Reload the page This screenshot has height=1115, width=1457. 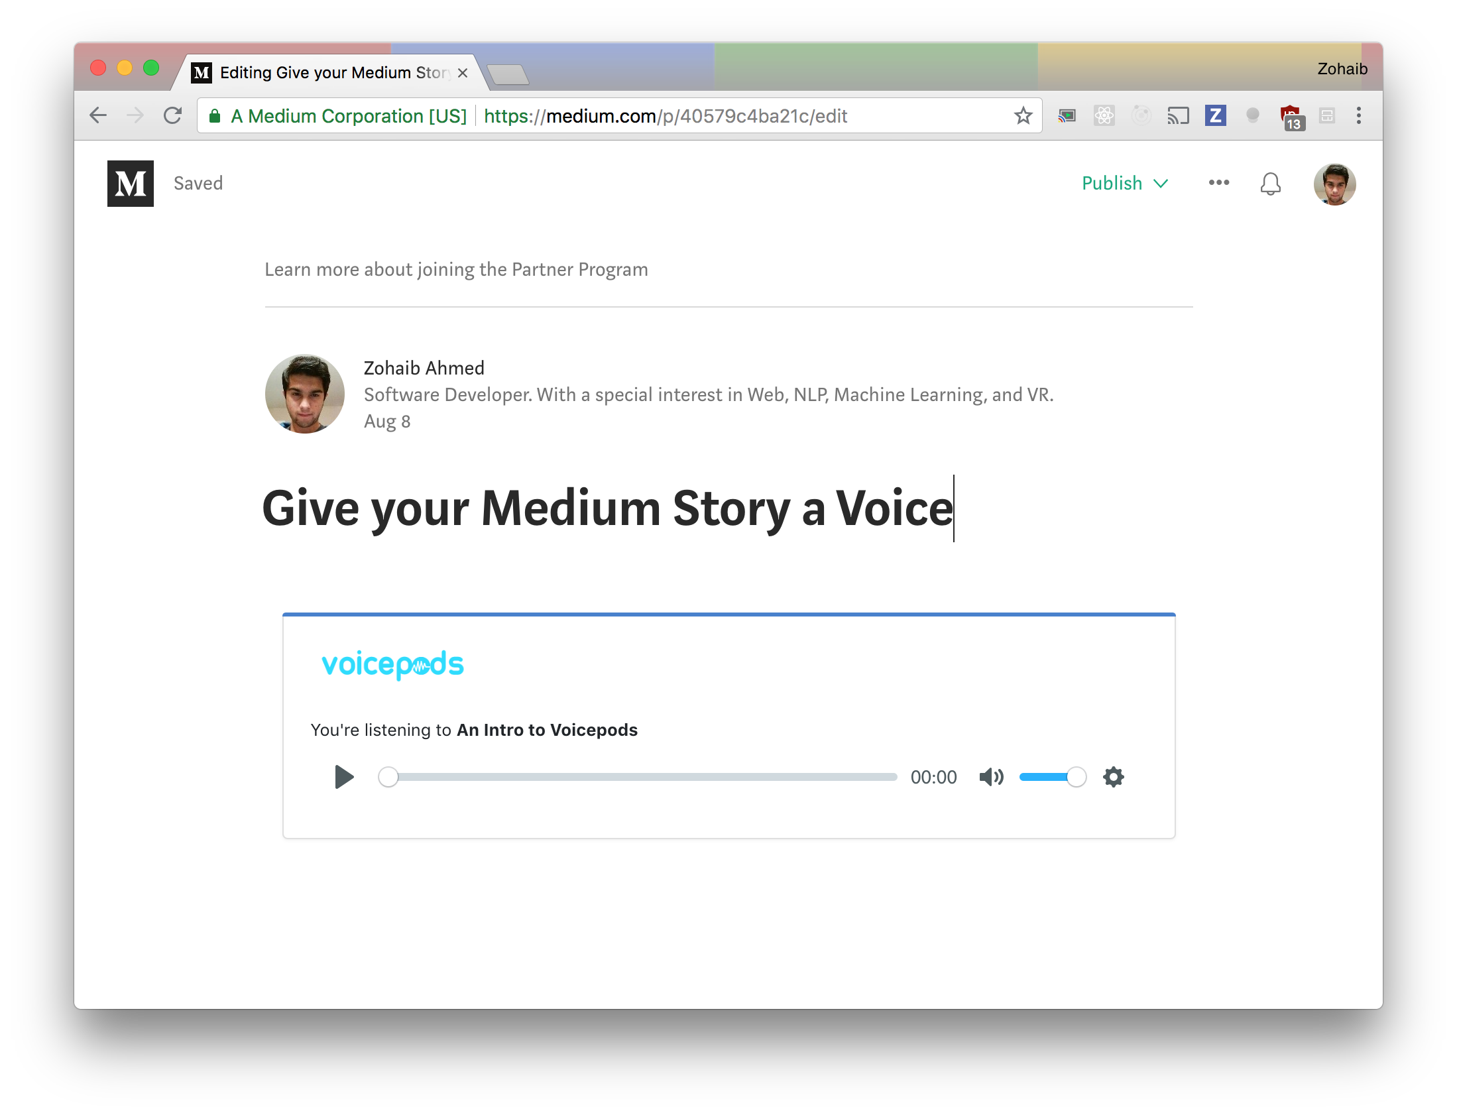(172, 115)
